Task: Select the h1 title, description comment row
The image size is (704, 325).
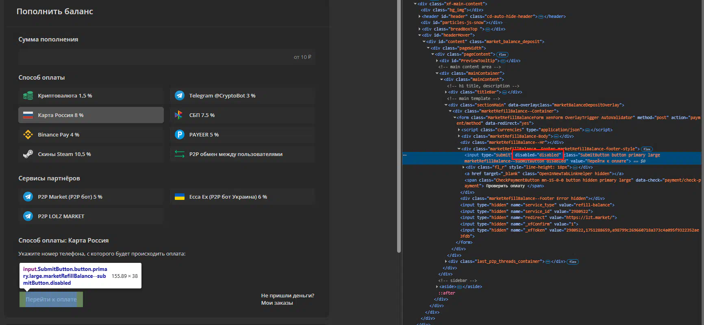Action: point(483,86)
